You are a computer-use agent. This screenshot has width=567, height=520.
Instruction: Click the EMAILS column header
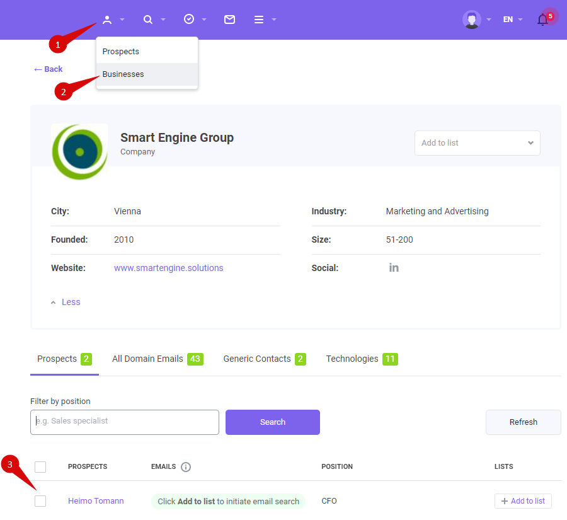pyautogui.click(x=163, y=467)
